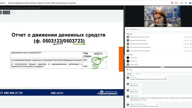Select user Администратор вебинара1

pyautogui.click(x=138, y=40)
